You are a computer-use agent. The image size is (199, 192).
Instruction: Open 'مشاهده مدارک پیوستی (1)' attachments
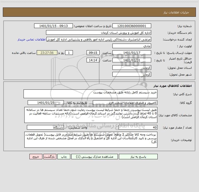click(95, 156)
